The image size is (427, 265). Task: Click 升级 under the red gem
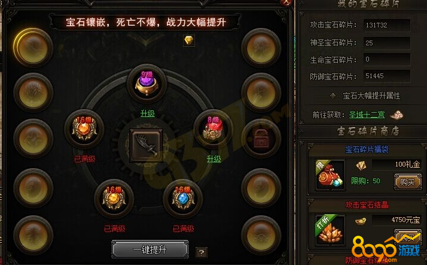214,159
